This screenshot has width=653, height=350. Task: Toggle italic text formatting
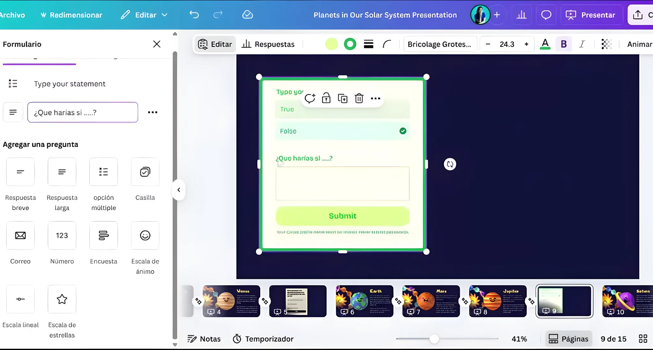coord(582,44)
